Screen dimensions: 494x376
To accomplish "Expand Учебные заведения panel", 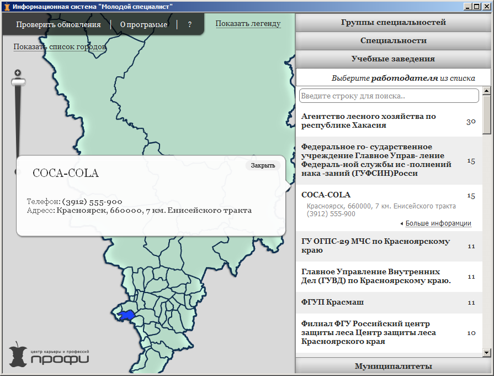I will click(x=393, y=59).
